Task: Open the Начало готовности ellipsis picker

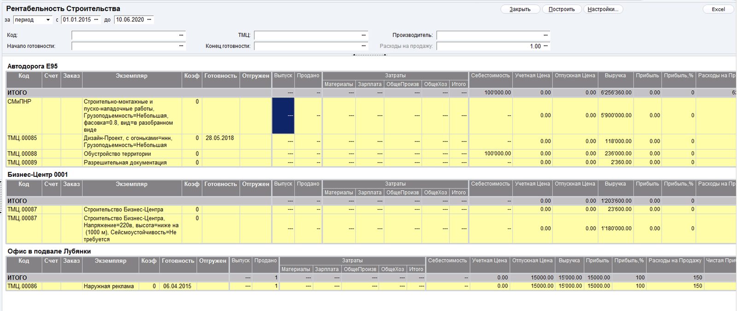Action: [x=181, y=46]
